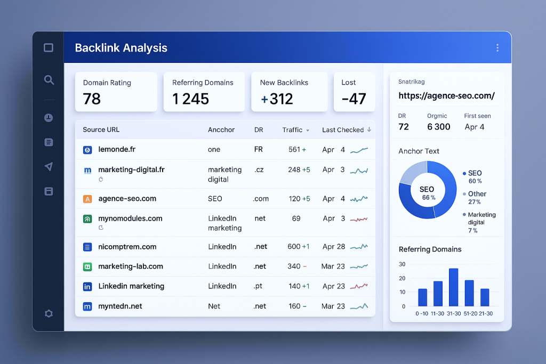Image resolution: width=546 pixels, height=364 pixels.
Task: Open history via the sidebar clock icon
Action: tap(49, 118)
